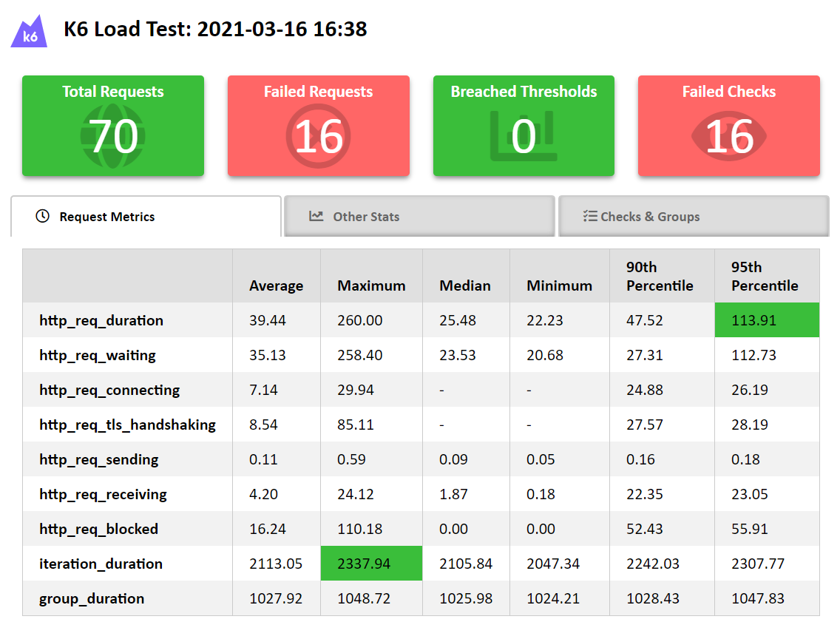Open the Checks & Groups tab
840x622 pixels.
pos(694,216)
